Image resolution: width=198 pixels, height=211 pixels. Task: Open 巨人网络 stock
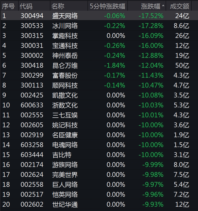click(x=65, y=185)
